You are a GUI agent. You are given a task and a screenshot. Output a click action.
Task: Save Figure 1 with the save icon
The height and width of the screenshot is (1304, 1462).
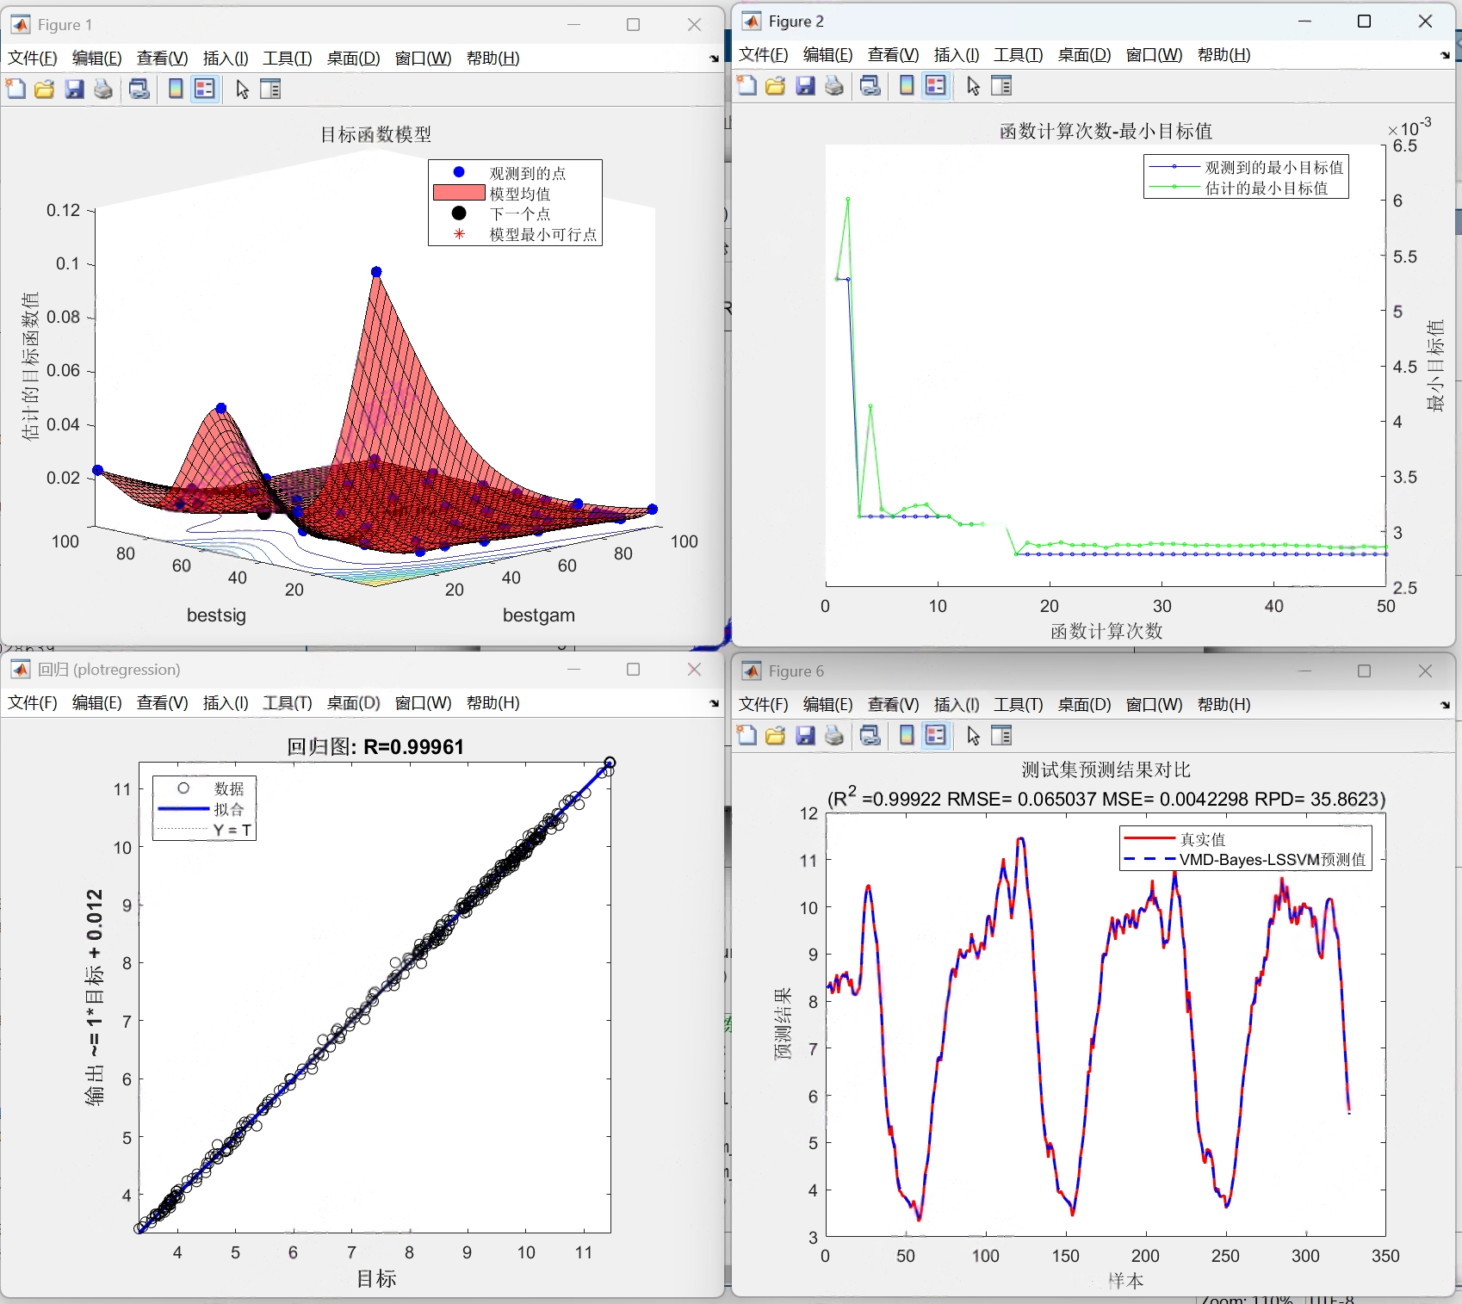coord(74,89)
